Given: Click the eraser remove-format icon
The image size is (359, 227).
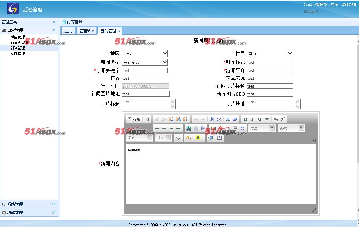Looking at the screenshot, I should (x=235, y=119).
